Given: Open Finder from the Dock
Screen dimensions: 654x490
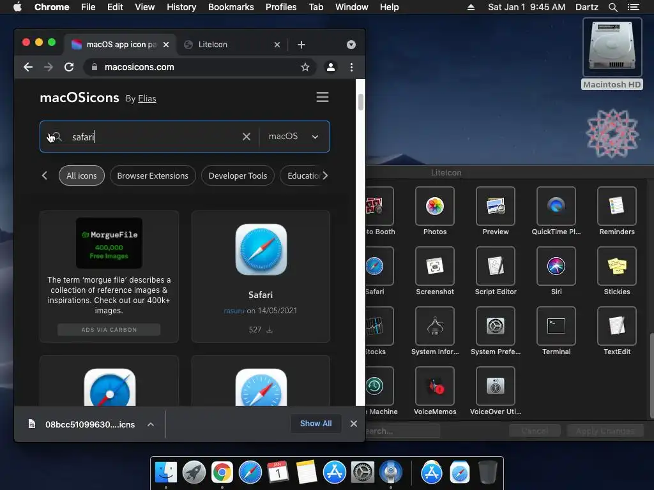Looking at the screenshot, I should point(166,472).
